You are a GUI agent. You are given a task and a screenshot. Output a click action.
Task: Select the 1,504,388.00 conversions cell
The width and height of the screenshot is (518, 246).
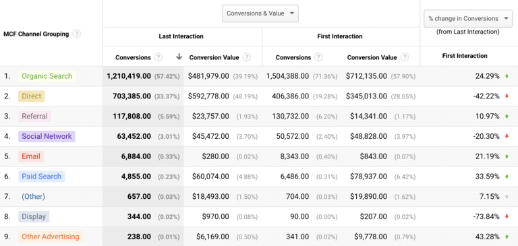287,76
